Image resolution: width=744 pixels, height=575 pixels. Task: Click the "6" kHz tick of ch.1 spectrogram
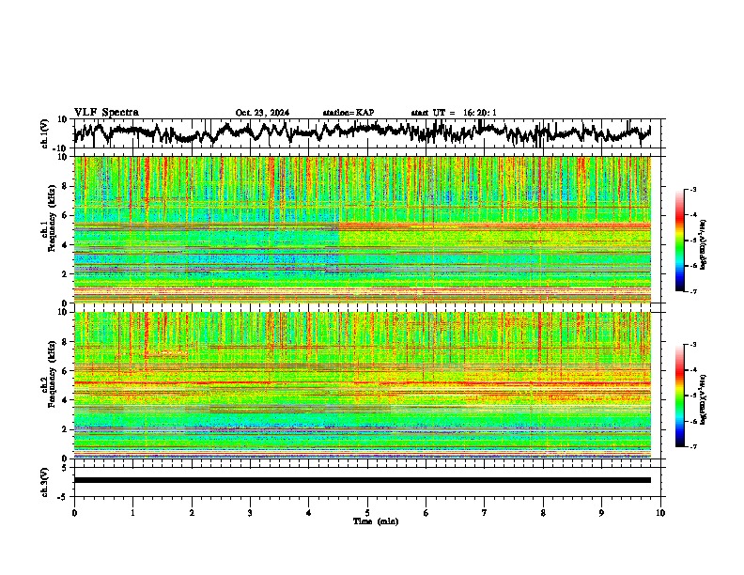point(65,215)
